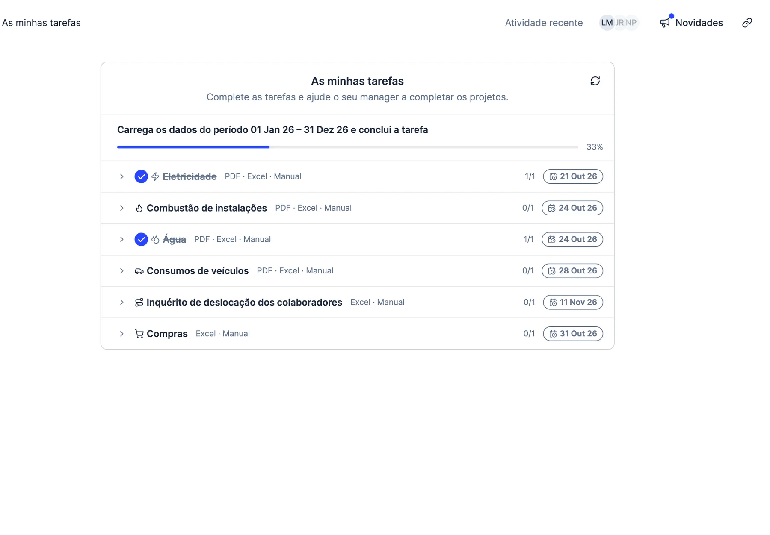Screen dimensions: 770x535
Task: Click the route icon for Inquérito de deslocação
Action: [139, 302]
